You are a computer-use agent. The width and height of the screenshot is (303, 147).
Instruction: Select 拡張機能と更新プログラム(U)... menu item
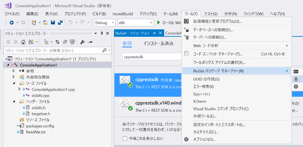tap(236, 21)
